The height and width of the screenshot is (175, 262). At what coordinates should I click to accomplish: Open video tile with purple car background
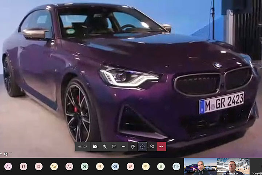(x=200, y=167)
